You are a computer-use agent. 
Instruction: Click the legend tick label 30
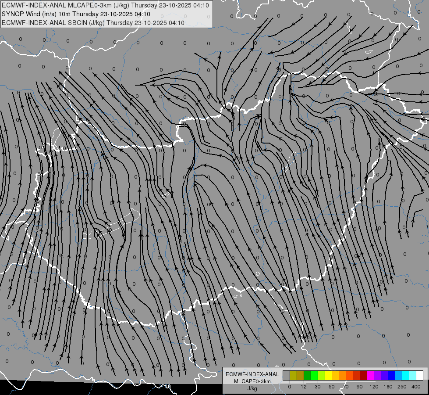pyautogui.click(x=317, y=387)
